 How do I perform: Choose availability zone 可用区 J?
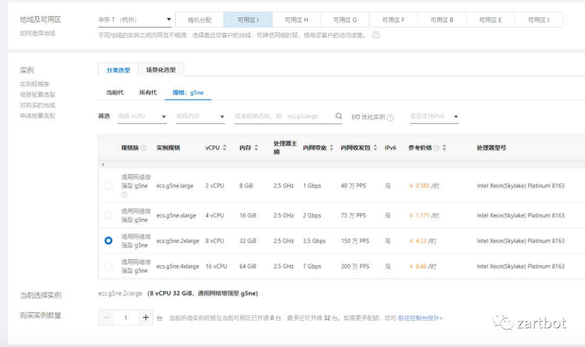pos(539,19)
